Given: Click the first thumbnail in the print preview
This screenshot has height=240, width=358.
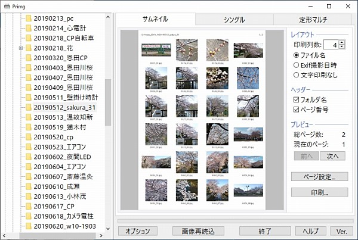Looking at the screenshot, I should pyautogui.click(x=156, y=50).
